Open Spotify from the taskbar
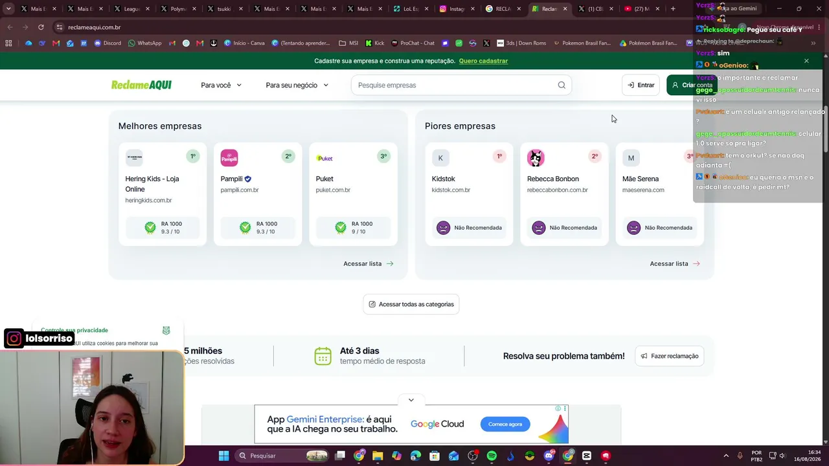The width and height of the screenshot is (829, 466). pyautogui.click(x=492, y=456)
